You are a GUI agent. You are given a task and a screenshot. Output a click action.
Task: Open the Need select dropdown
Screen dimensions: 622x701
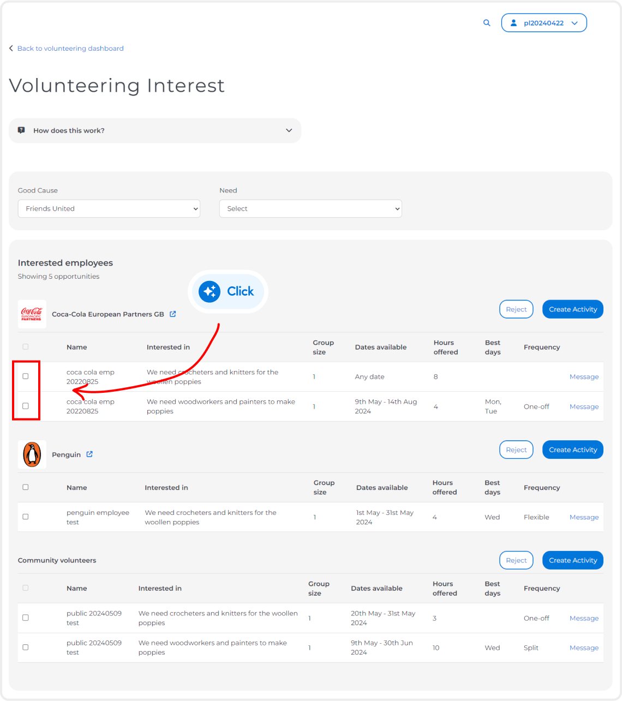tap(310, 208)
